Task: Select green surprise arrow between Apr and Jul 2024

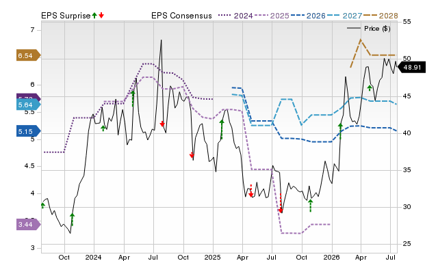Action: tap(133, 98)
